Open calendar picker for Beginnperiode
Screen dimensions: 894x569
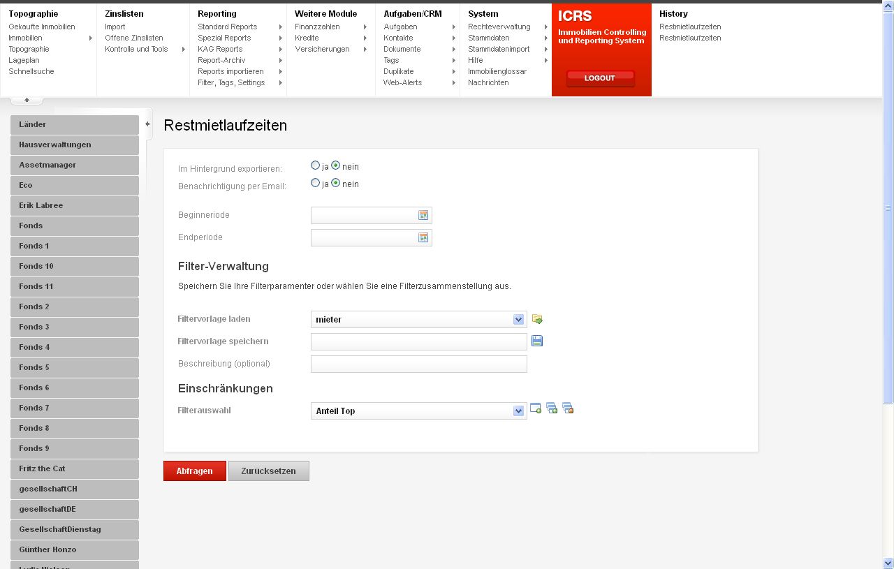point(423,215)
